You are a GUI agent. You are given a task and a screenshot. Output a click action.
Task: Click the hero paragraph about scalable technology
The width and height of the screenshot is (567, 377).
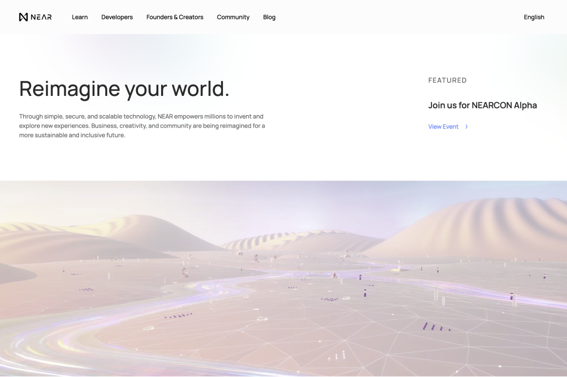click(142, 126)
